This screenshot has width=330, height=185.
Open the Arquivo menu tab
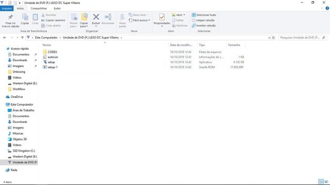click(7, 8)
